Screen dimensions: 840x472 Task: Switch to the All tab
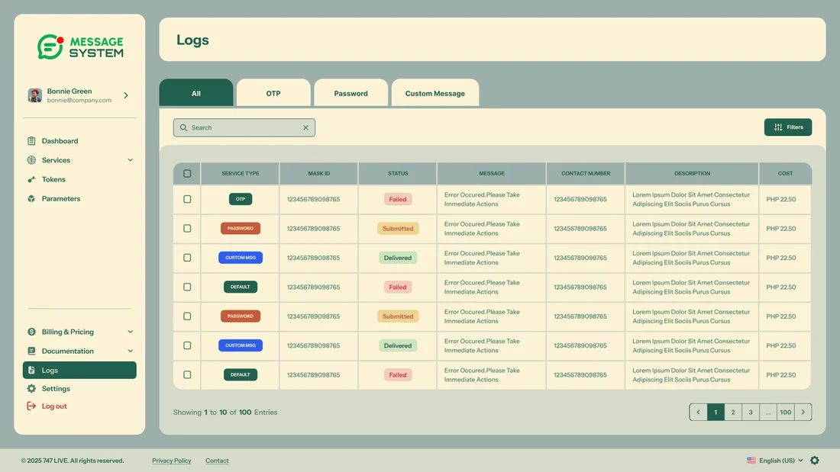196,92
